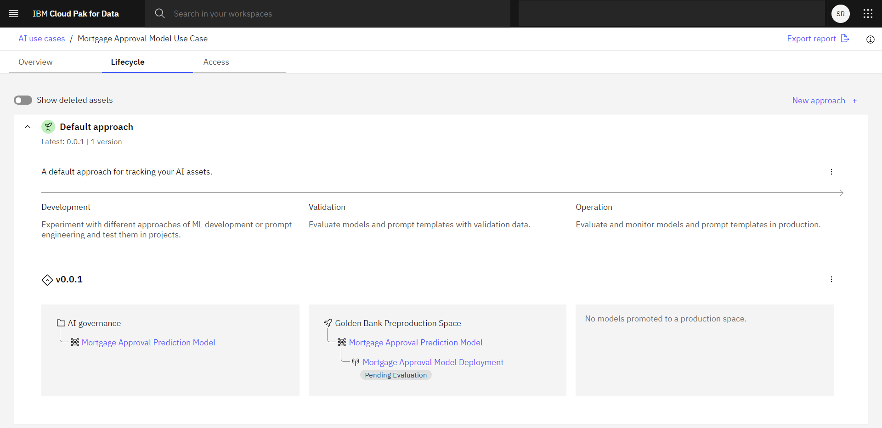
Task: Go to AI use cases breadcrumb
Action: point(42,39)
